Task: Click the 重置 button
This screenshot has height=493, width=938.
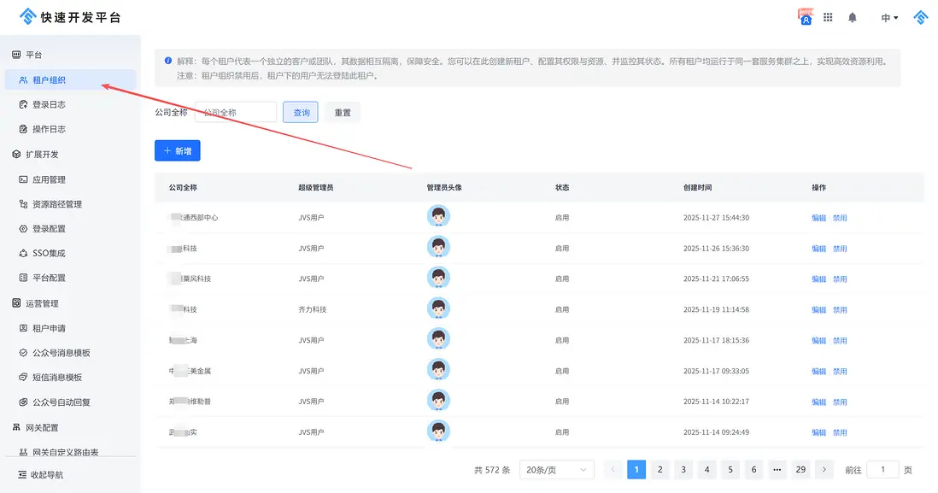Action: 343,113
